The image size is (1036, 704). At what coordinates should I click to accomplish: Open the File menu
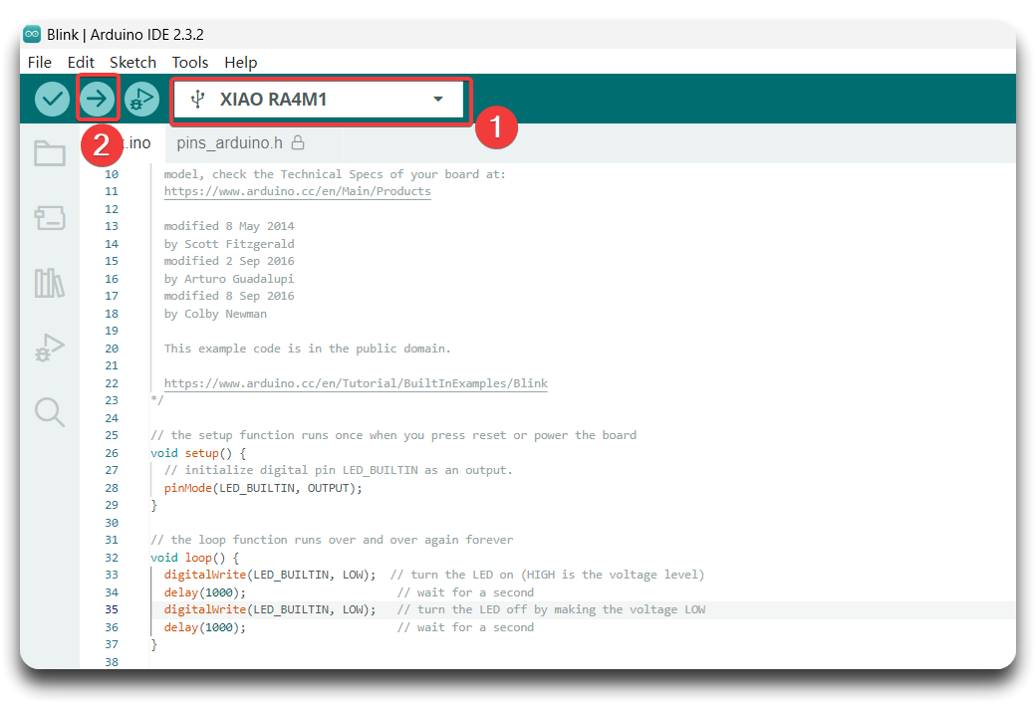(40, 62)
